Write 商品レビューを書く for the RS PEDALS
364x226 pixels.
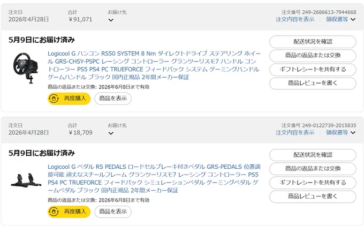point(313,197)
